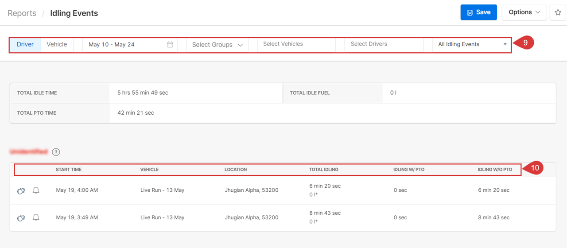This screenshot has height=248, width=567.
Task: Click the 5 hrs 55 min 49 sec total
Action: [x=143, y=93]
